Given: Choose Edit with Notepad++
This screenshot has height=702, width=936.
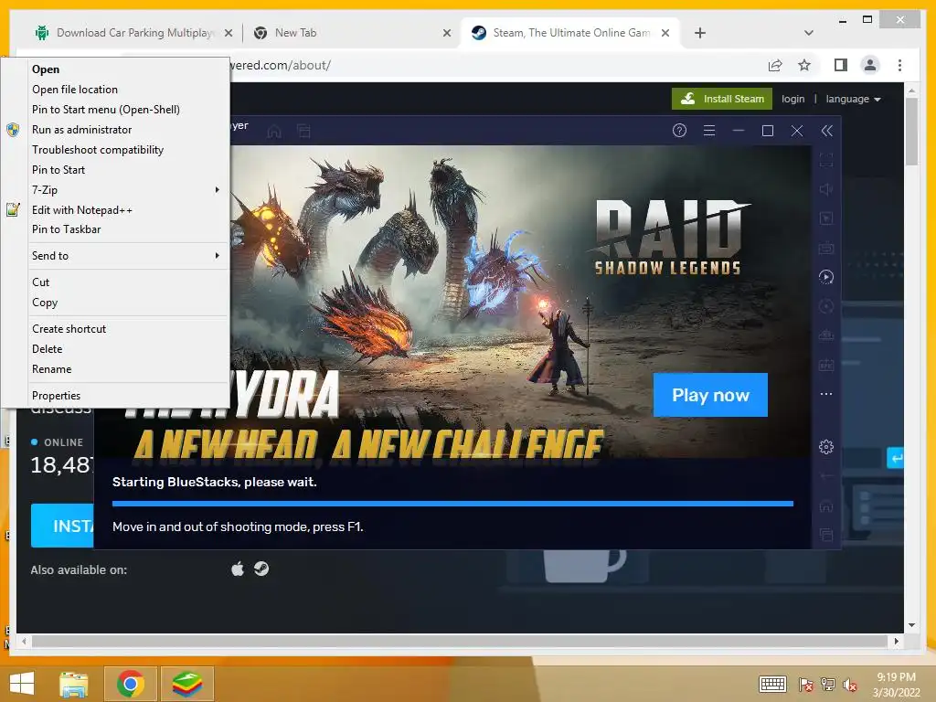Looking at the screenshot, I should point(128,210).
